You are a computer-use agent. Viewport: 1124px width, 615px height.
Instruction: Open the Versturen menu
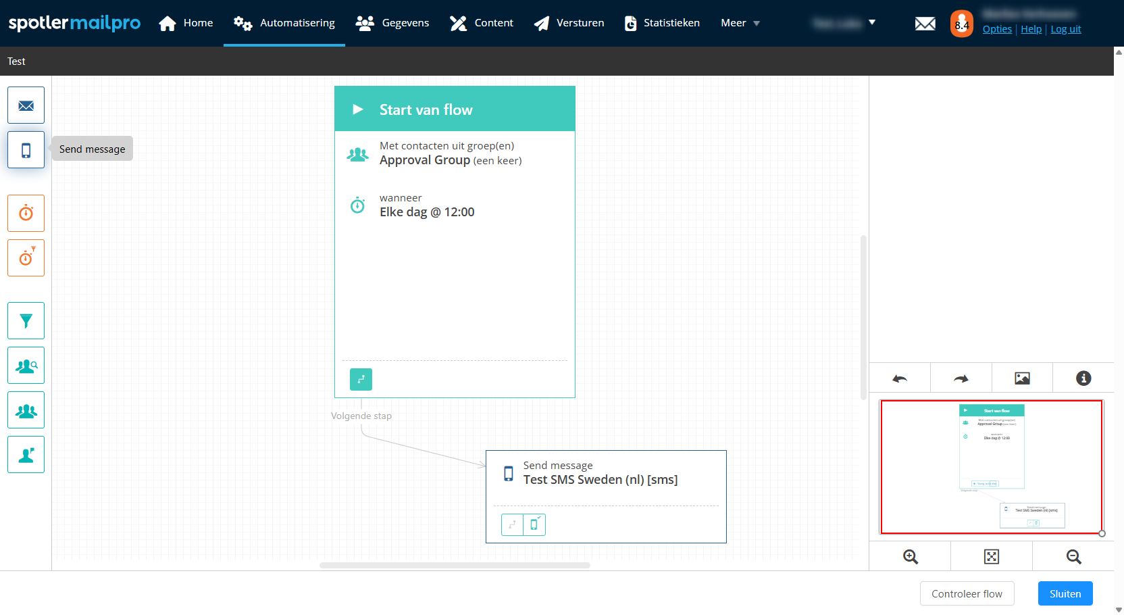tap(569, 23)
